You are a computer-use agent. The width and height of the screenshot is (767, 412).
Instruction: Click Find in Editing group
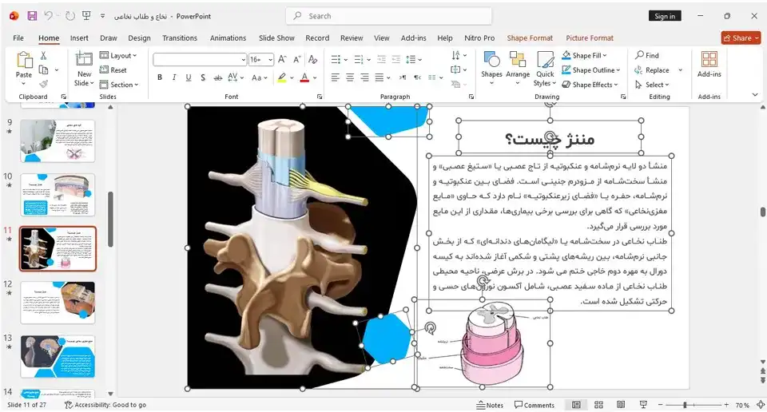[647, 55]
